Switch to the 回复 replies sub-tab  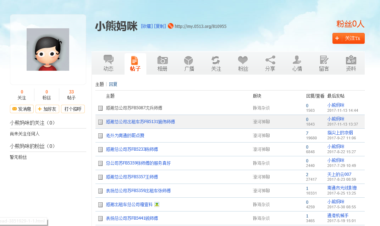point(113,84)
